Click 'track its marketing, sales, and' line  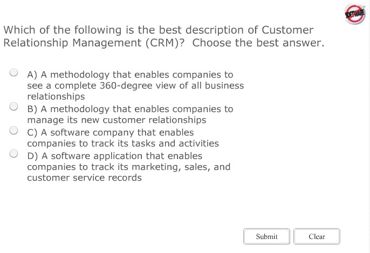click(128, 167)
